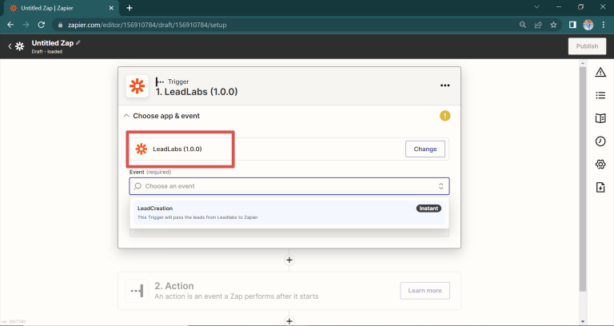
Task: Add a step with plus below trigger
Action: click(289, 260)
